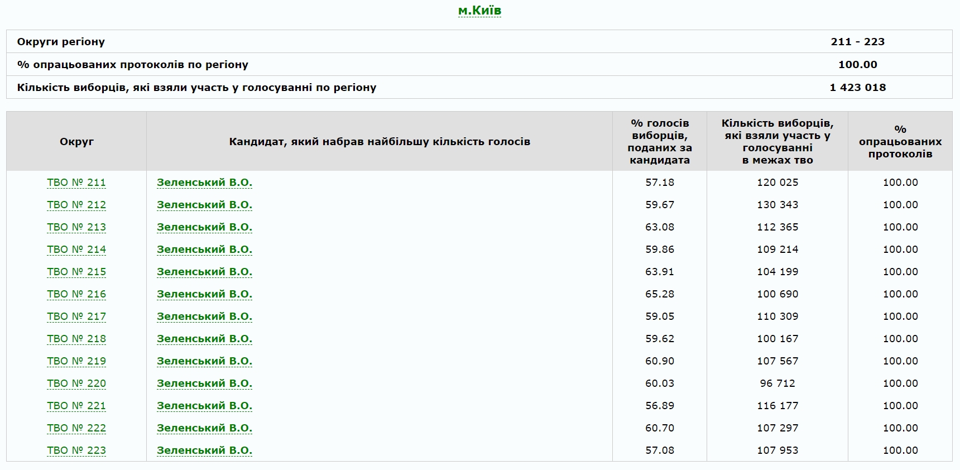This screenshot has width=960, height=470.
Task: Click district link ТВО № 217
Action: 76,316
